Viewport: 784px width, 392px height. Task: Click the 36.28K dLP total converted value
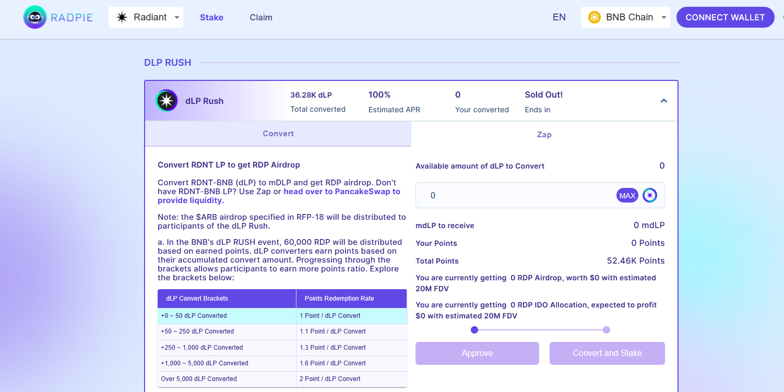coord(311,95)
